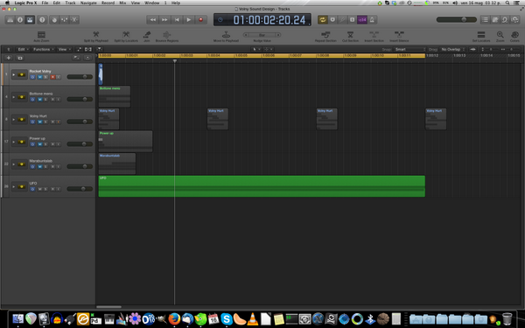
Task: Toggle the Solo mode button
Action: click(352, 20)
